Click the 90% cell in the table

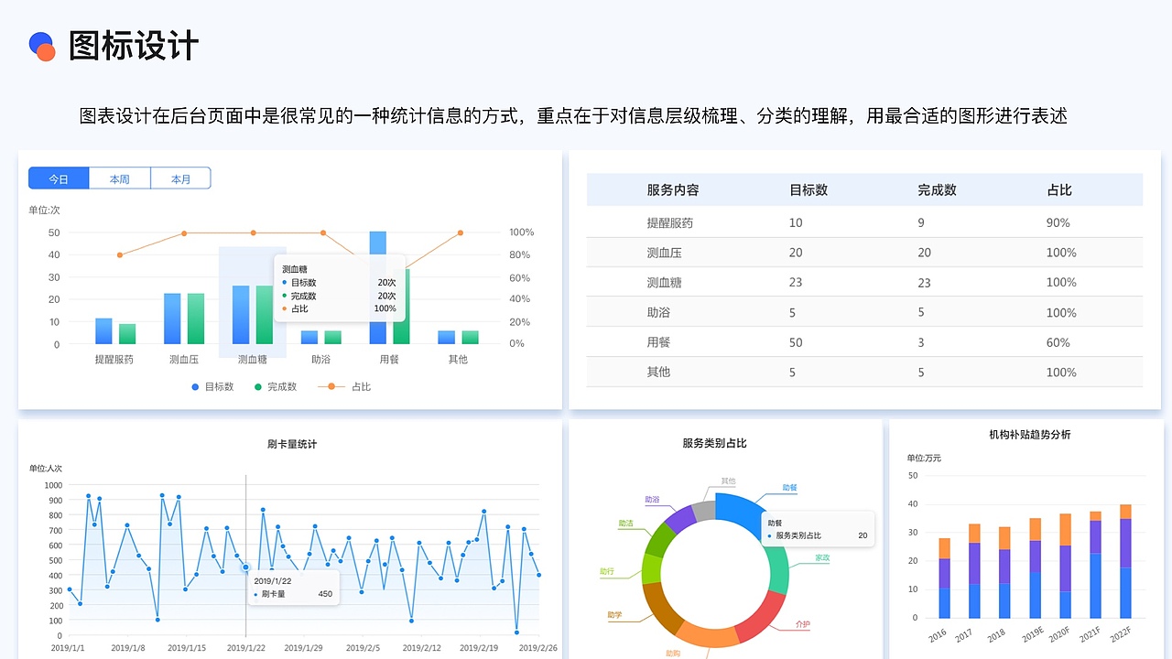(x=1058, y=222)
